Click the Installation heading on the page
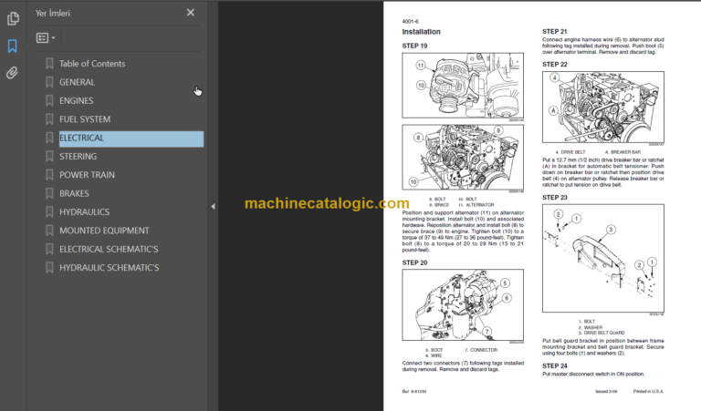This screenshot has height=411, width=701. click(421, 32)
